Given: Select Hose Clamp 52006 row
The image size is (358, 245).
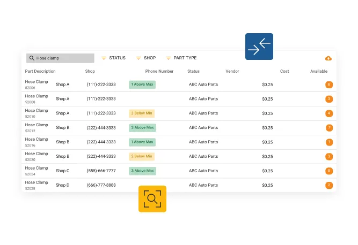Looking at the screenshot, I should click(x=179, y=85).
